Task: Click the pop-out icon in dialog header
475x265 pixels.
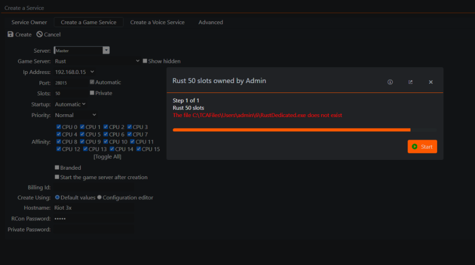Action: tap(410, 82)
